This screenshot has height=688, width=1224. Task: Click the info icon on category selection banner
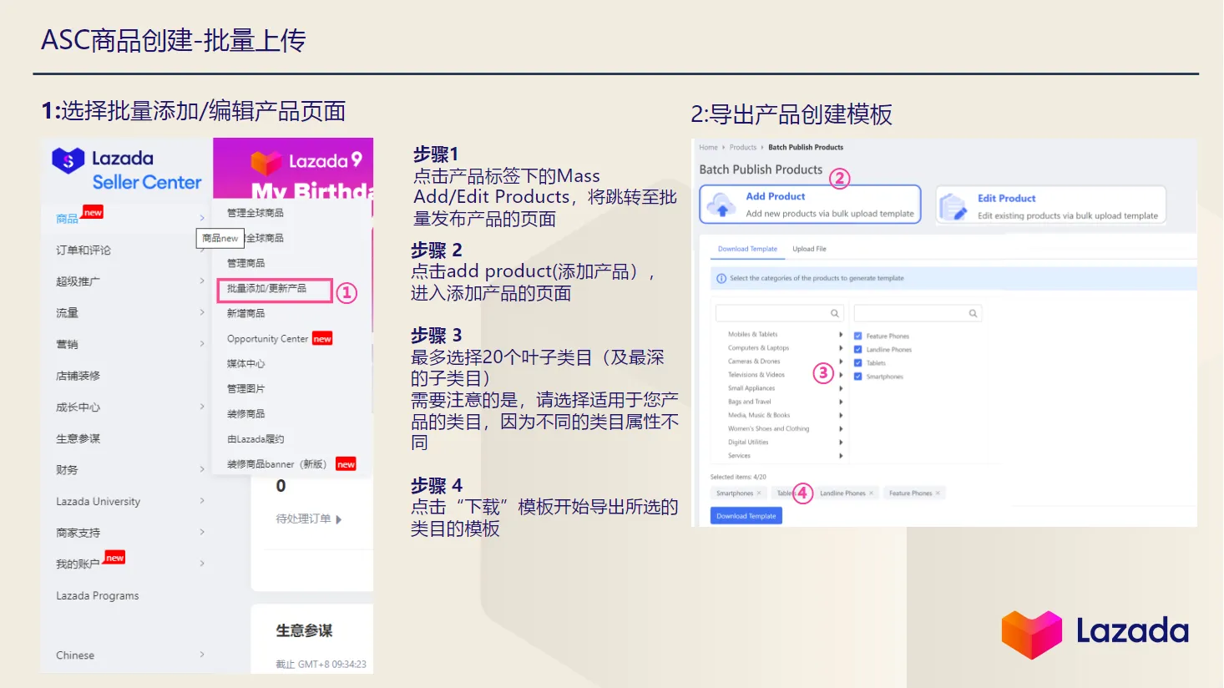721,278
